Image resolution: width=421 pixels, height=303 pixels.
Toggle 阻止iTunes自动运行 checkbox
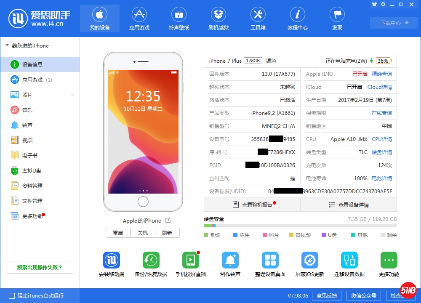(12, 296)
